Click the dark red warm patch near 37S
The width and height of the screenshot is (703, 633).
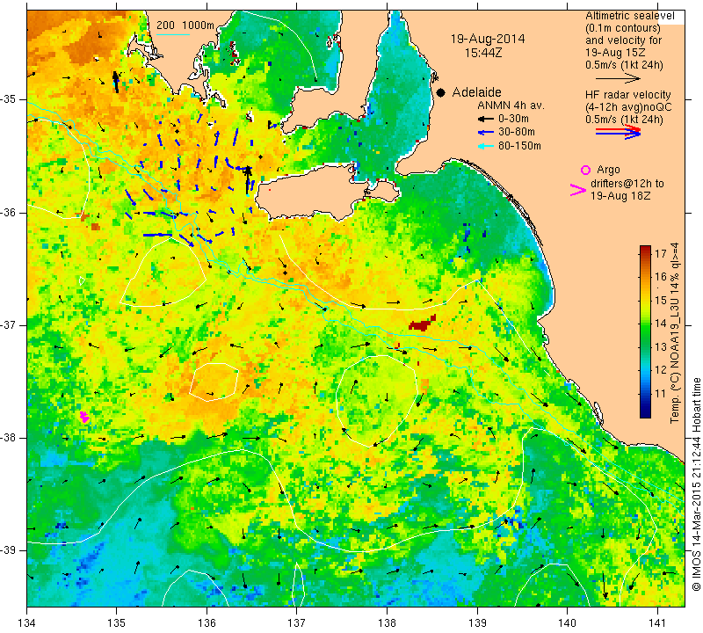pos(422,323)
